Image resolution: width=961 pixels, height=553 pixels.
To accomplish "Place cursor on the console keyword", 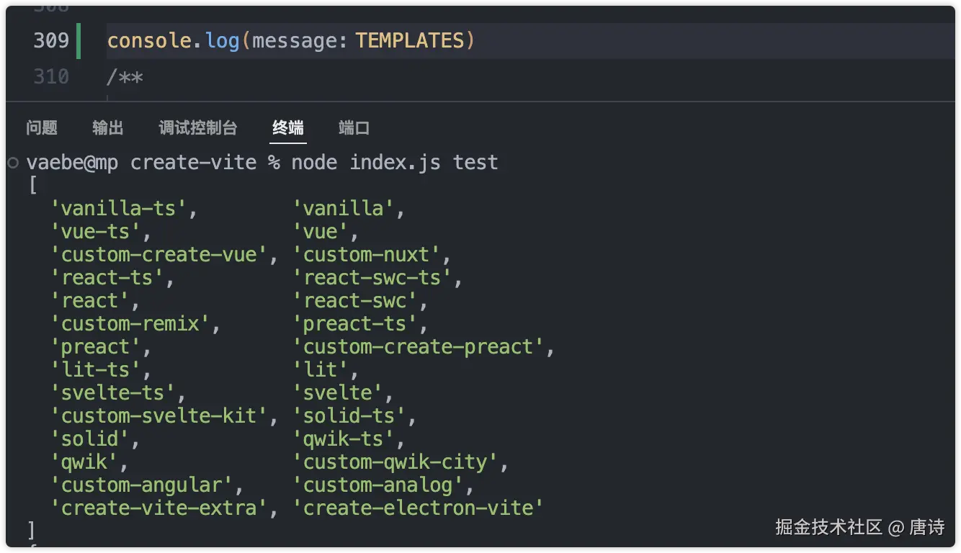I will point(149,40).
